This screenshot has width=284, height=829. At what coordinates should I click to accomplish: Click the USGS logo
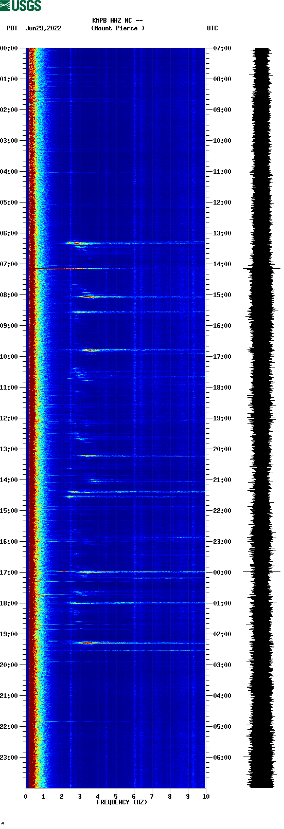pos(21,6)
